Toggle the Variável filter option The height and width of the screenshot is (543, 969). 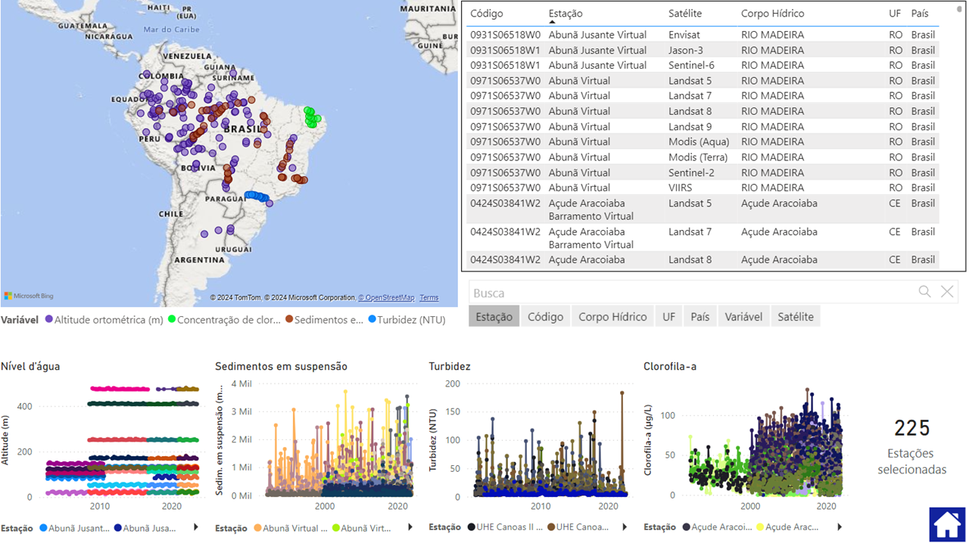[x=743, y=317]
